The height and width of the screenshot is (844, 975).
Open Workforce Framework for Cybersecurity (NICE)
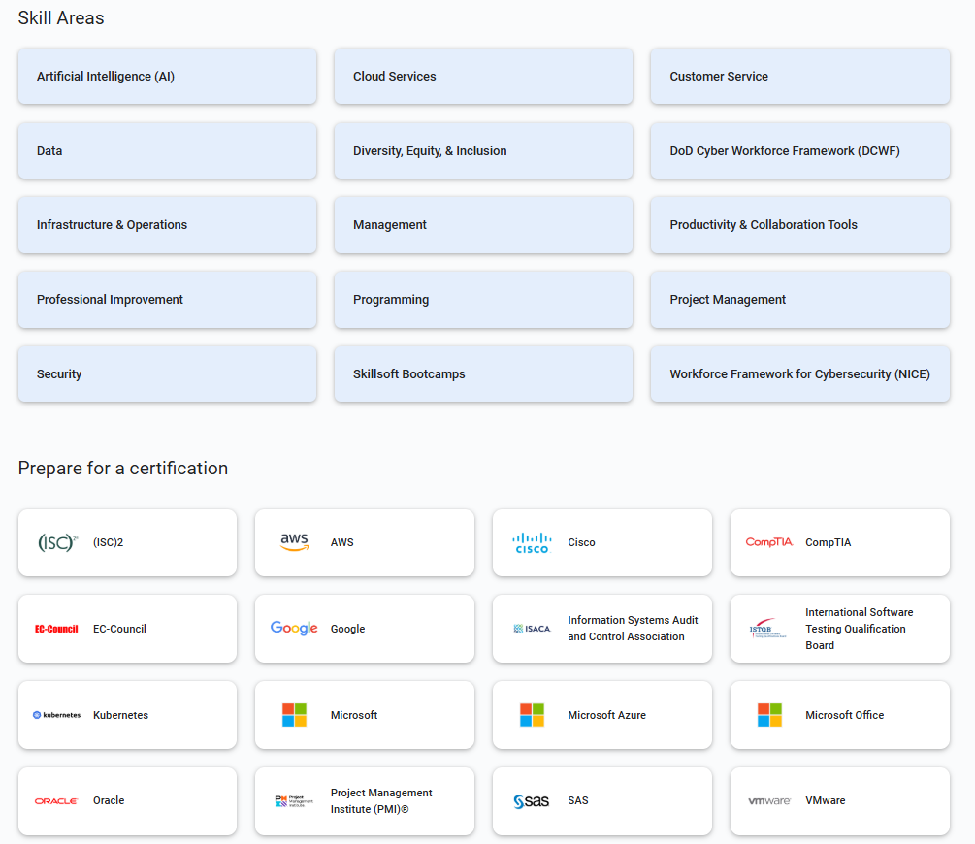800,373
